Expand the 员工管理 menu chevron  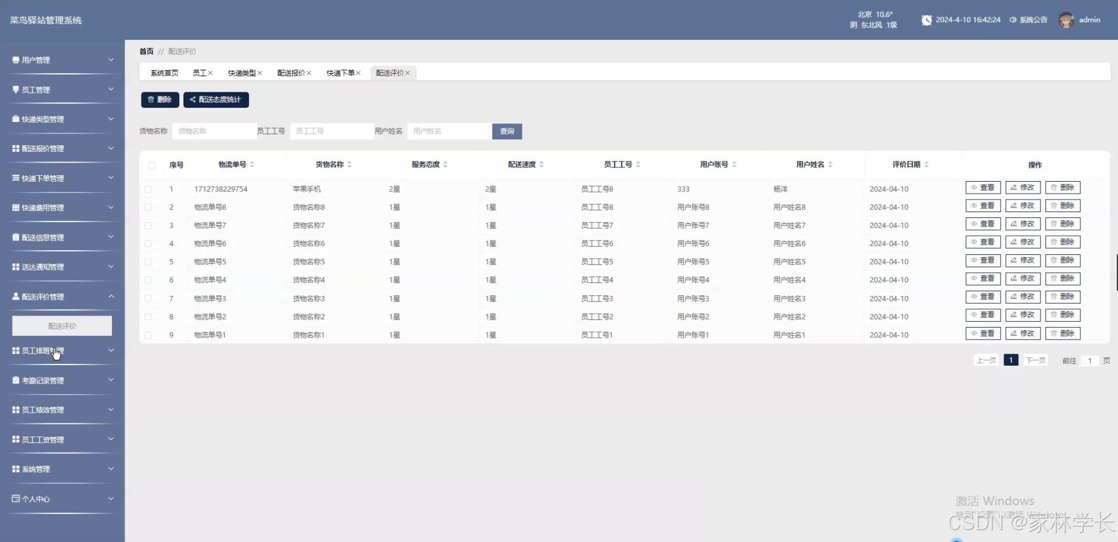point(111,89)
